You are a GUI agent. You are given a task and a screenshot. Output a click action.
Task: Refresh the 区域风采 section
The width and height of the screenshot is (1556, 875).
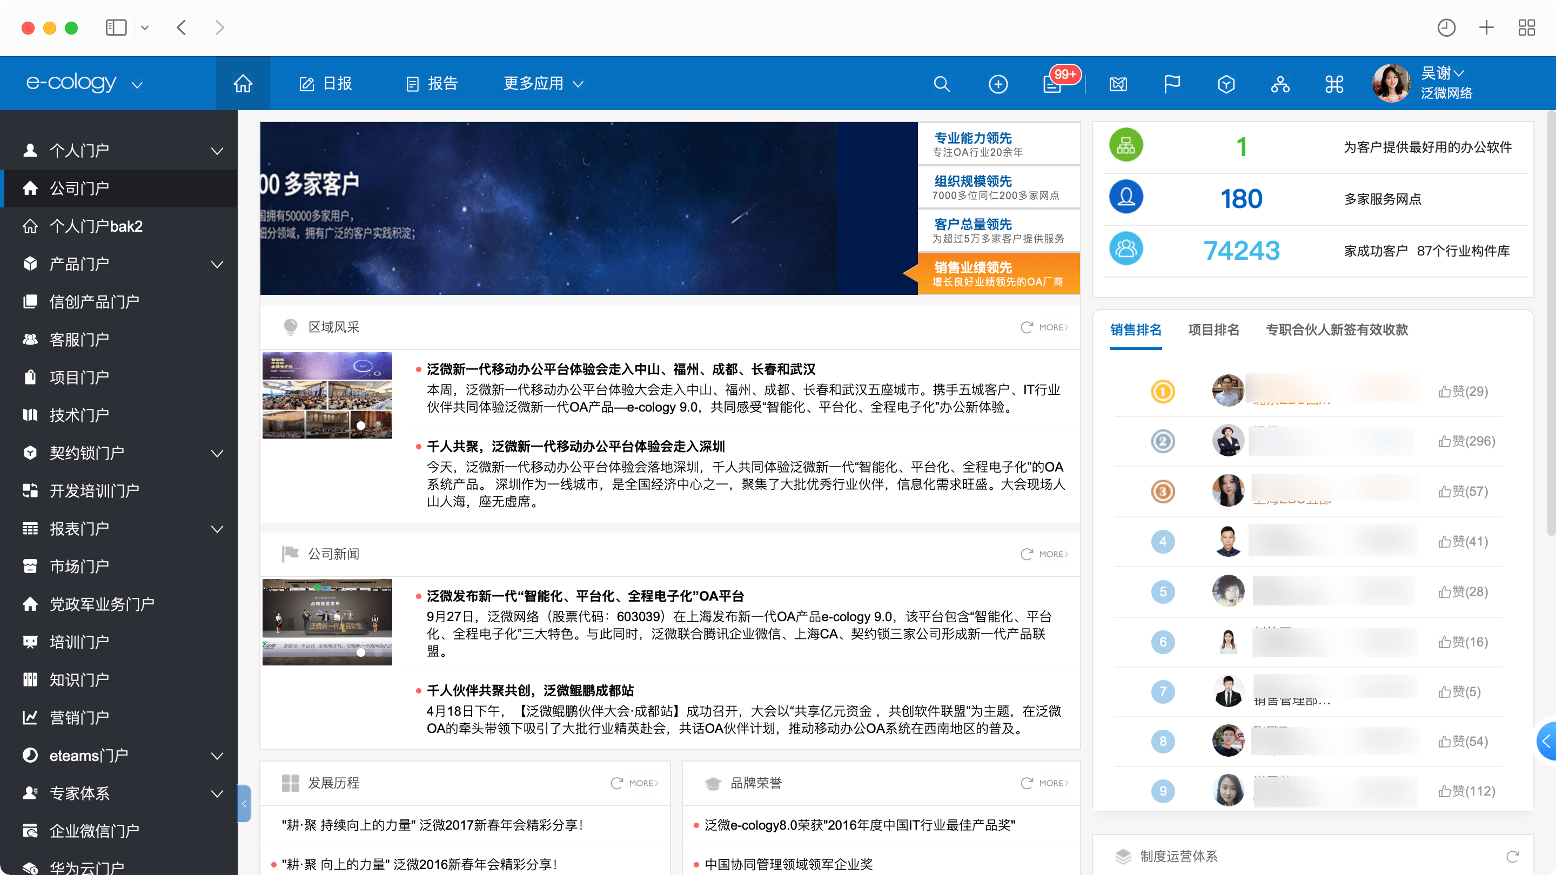[1027, 327]
